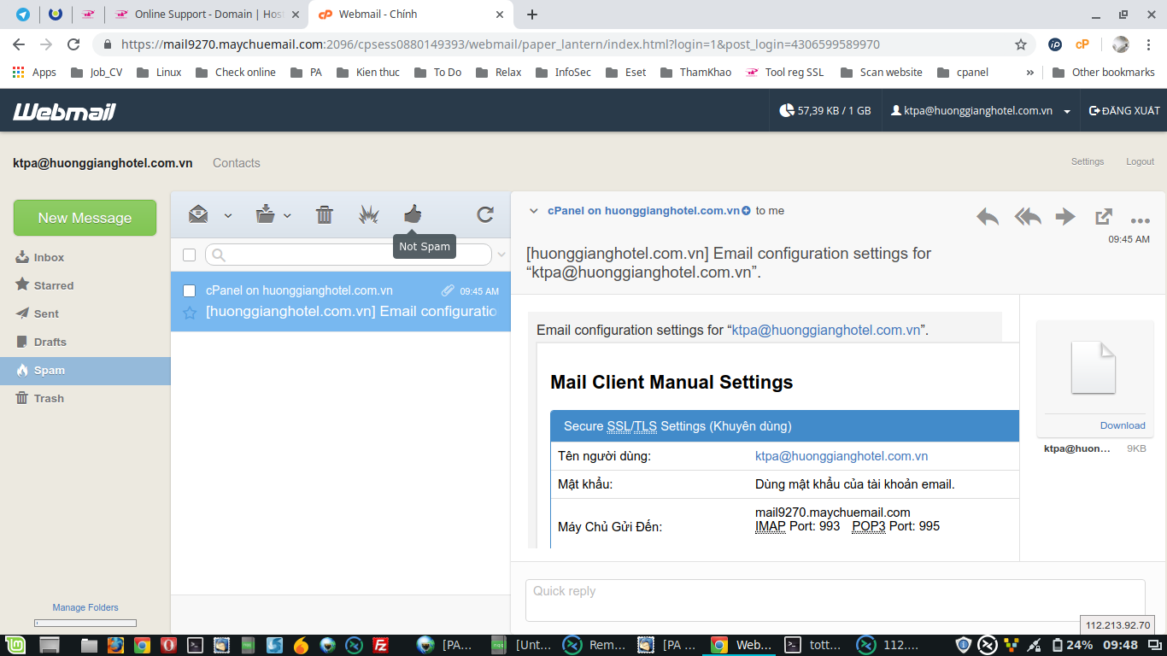Click the username email link in settings table
Image resolution: width=1167 pixels, height=656 pixels.
[x=842, y=456]
